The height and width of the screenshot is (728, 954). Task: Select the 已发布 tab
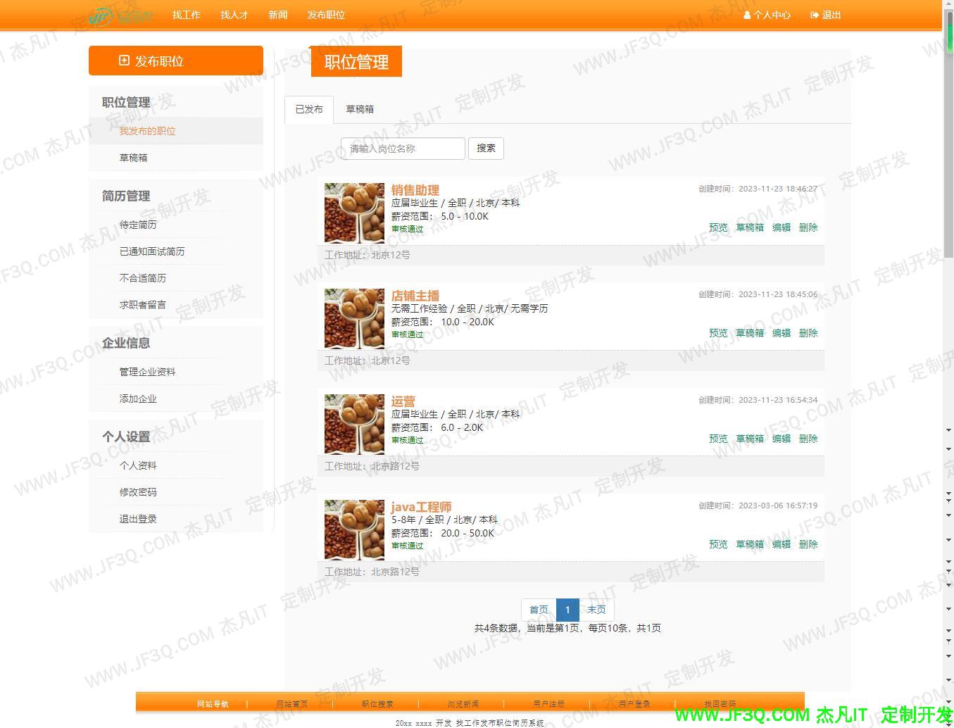309,109
